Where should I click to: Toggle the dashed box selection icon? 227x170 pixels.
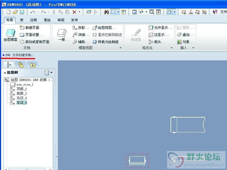[113, 12]
